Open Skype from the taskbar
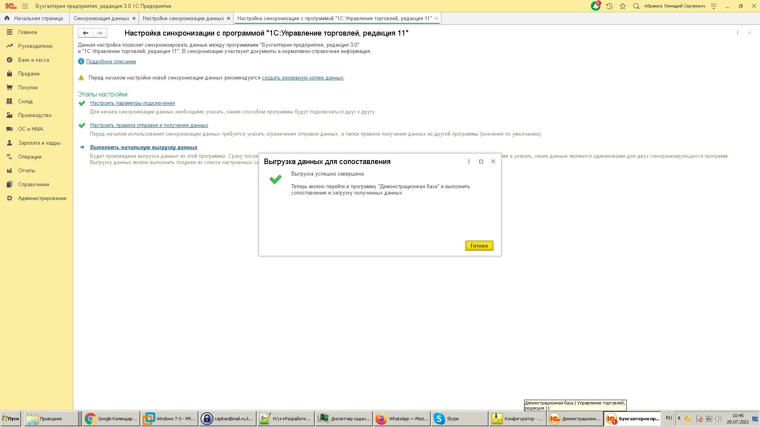The width and height of the screenshot is (760, 427). (x=460, y=419)
